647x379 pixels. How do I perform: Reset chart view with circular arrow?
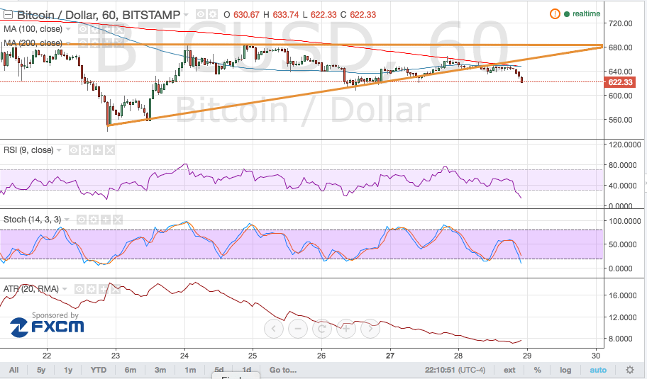(322, 329)
